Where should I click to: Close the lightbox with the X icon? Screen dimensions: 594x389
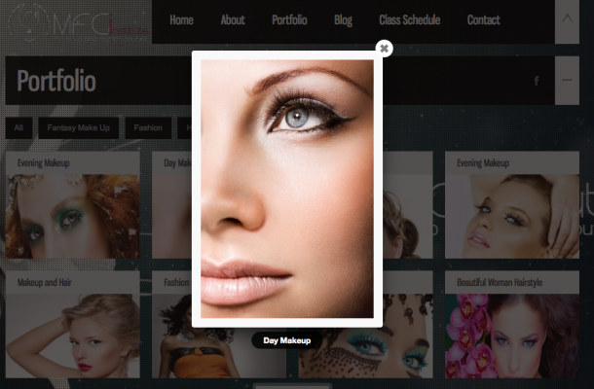coord(384,49)
